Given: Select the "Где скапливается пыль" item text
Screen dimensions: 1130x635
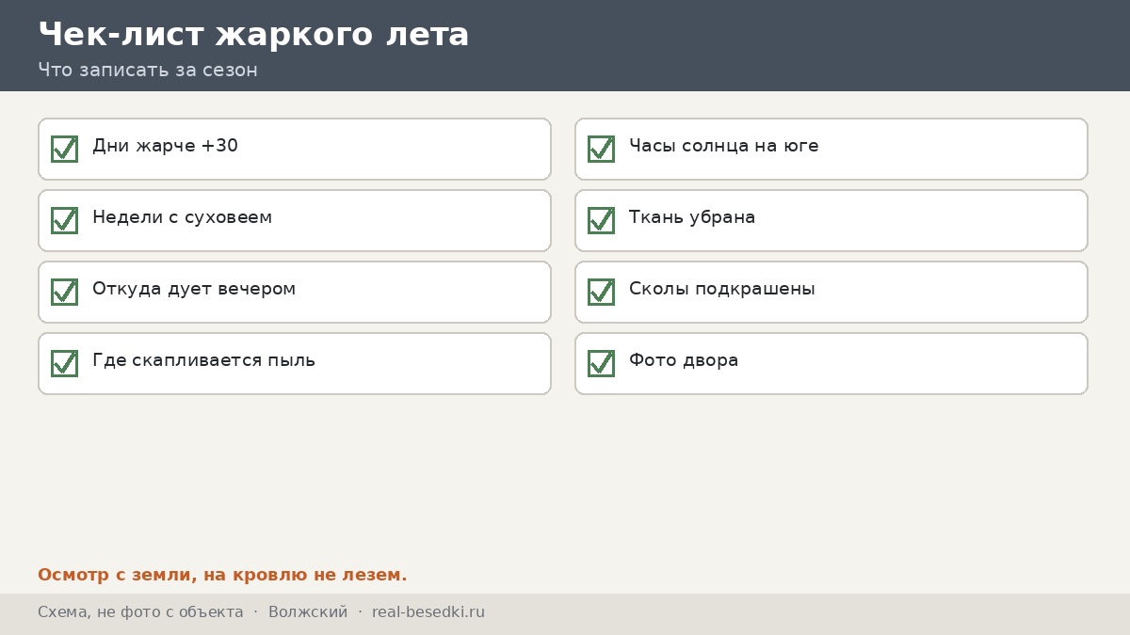Looking at the screenshot, I should click(203, 360).
